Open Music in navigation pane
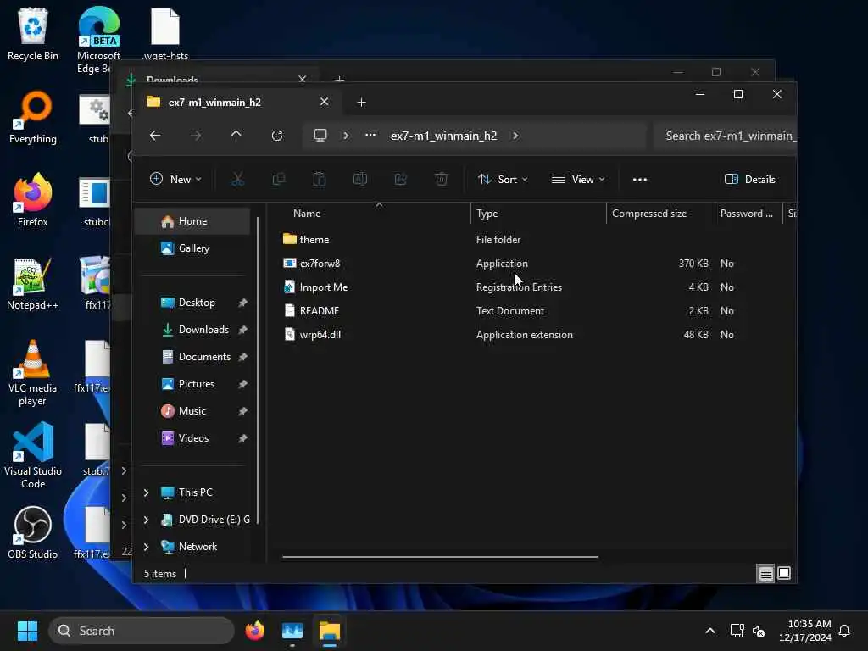The height and width of the screenshot is (651, 868). tap(192, 411)
